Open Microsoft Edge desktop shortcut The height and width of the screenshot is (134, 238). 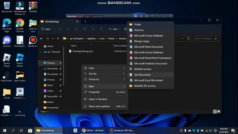pyautogui.click(x=7, y=25)
